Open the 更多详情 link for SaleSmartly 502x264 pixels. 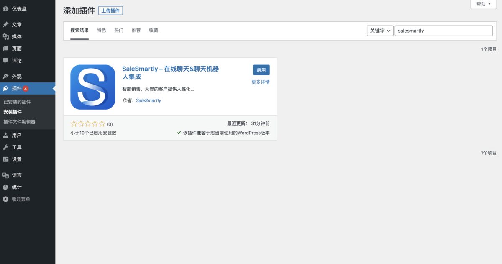260,82
